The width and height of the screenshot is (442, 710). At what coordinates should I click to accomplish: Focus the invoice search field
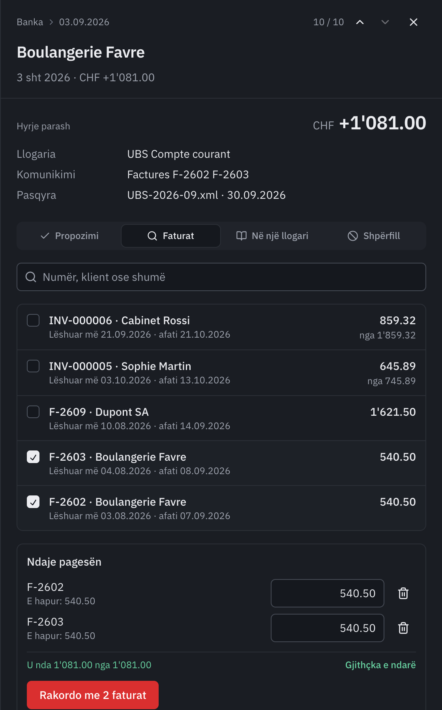(221, 277)
